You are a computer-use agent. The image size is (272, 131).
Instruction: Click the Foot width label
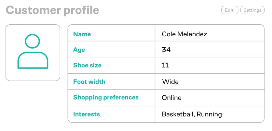[x=89, y=82]
